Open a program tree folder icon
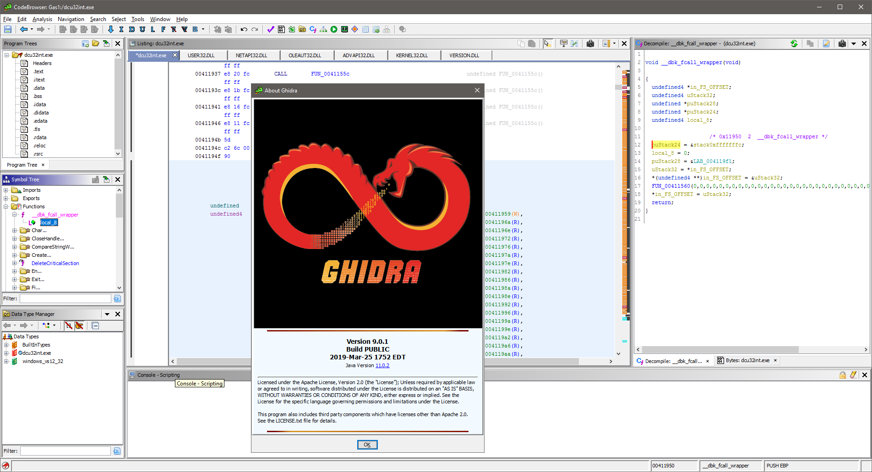 [96, 43]
